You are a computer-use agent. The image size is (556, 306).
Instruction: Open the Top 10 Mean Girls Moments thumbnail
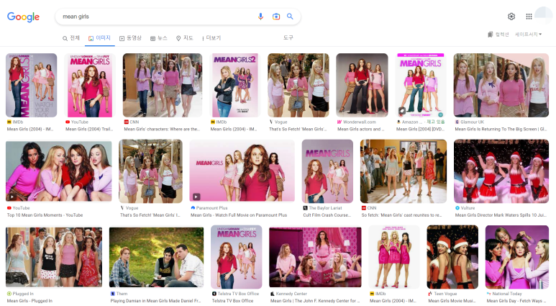click(x=58, y=171)
